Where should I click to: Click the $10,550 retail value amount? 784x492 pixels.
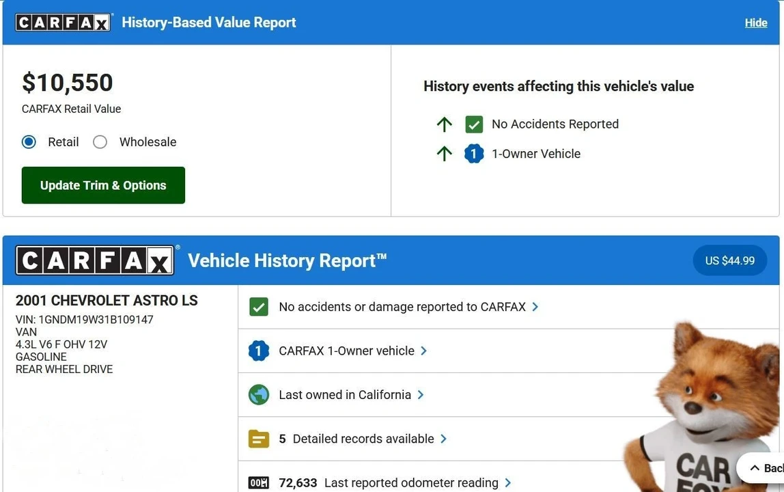(x=68, y=83)
